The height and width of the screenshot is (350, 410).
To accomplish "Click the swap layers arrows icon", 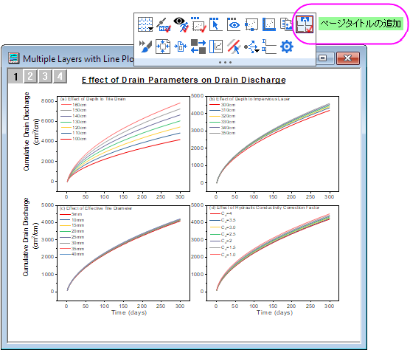I will [x=198, y=47].
